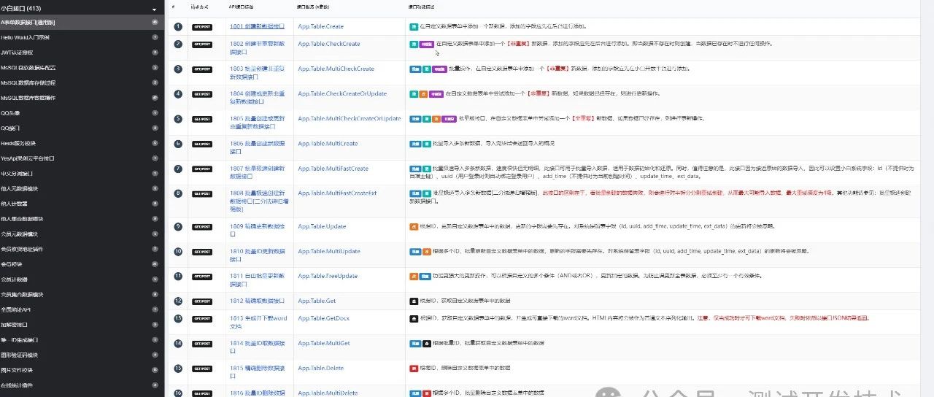The height and width of the screenshot is (397, 934).
Task: Open the App.Table.Create service link
Action: pos(320,26)
